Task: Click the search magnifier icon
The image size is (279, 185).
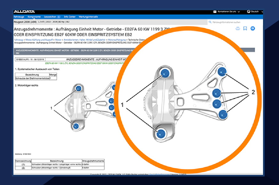Action: (210, 22)
